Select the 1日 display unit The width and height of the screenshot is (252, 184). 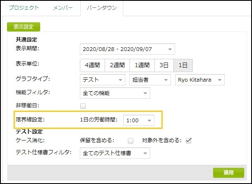[183, 65]
